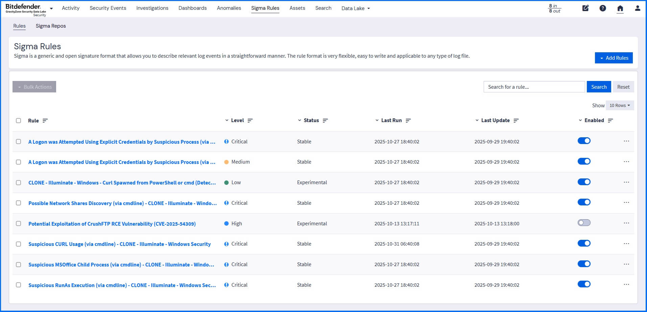
Task: Click inside the Search for a rule field
Action: [534, 87]
